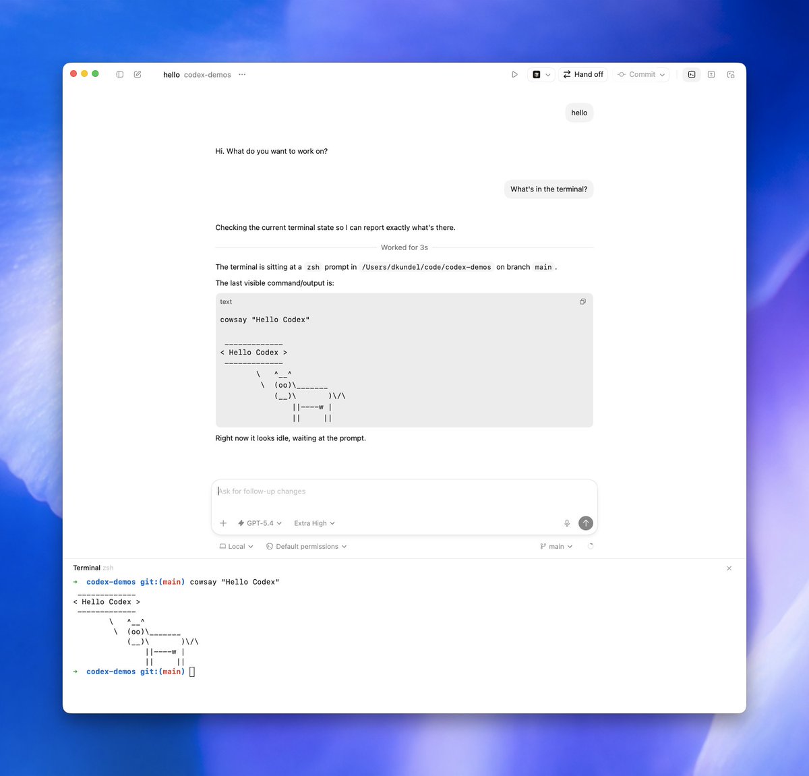
Task: Copy the code block with copy icon
Action: pos(582,301)
